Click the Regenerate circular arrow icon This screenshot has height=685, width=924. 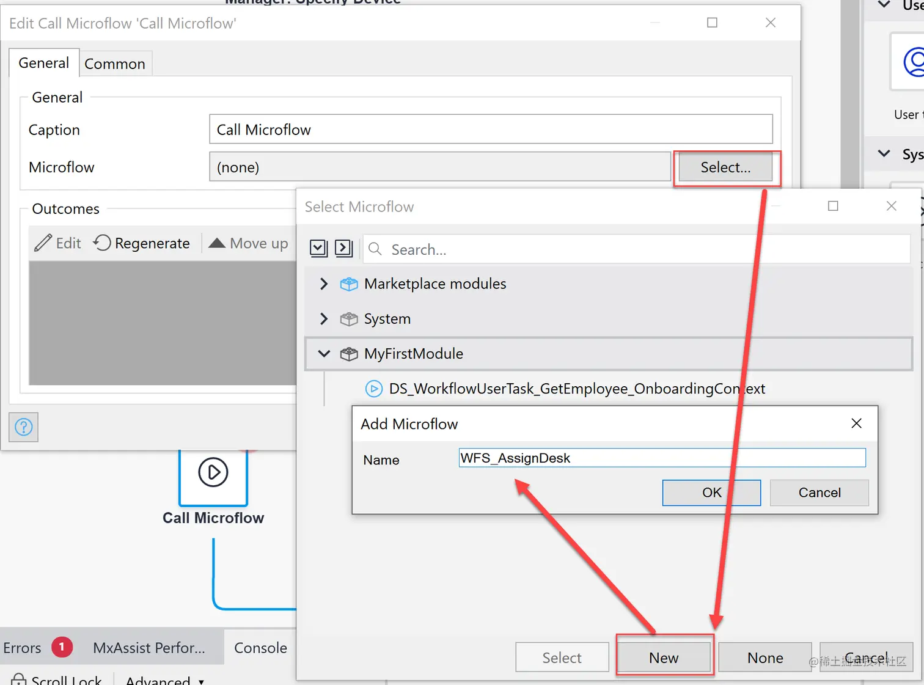[102, 243]
